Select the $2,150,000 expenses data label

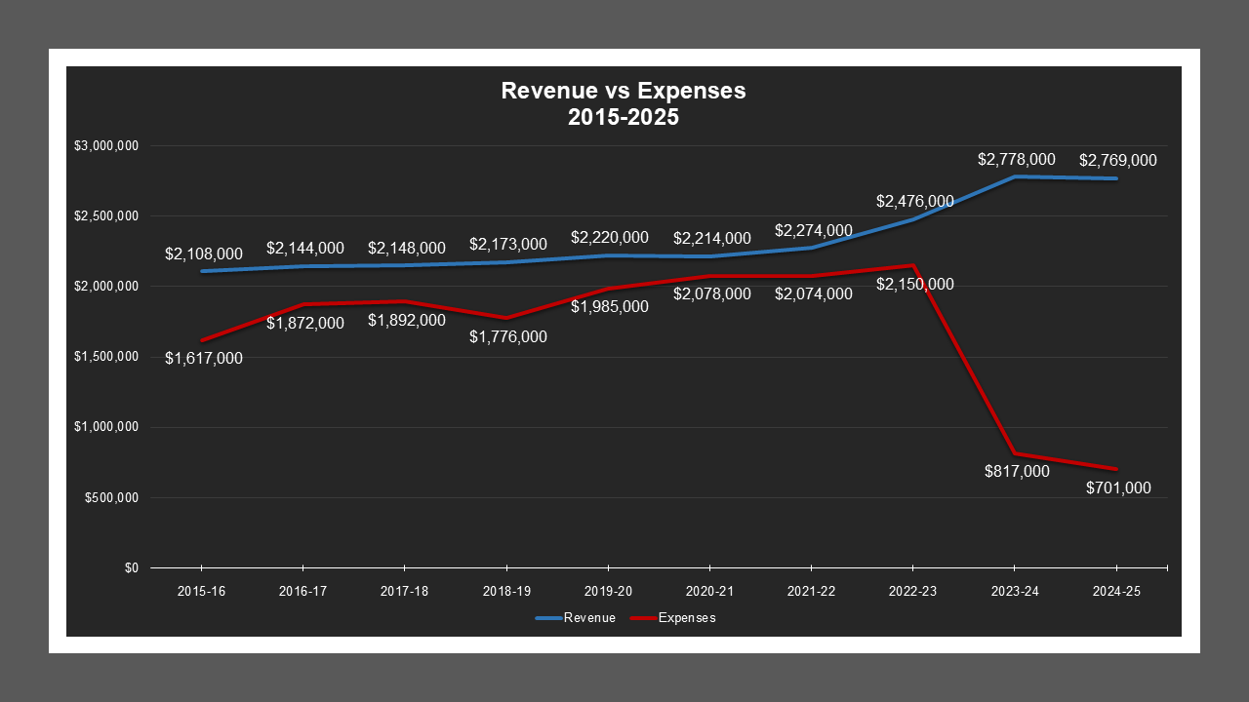[x=914, y=284]
